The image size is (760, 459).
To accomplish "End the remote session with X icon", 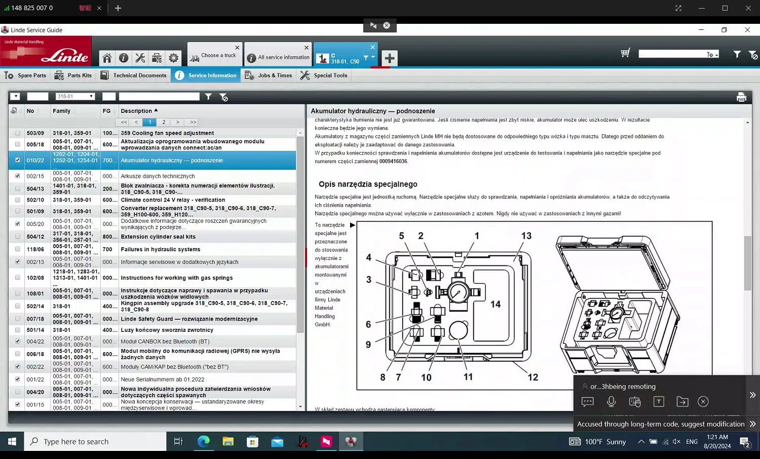I will pyautogui.click(x=703, y=402).
